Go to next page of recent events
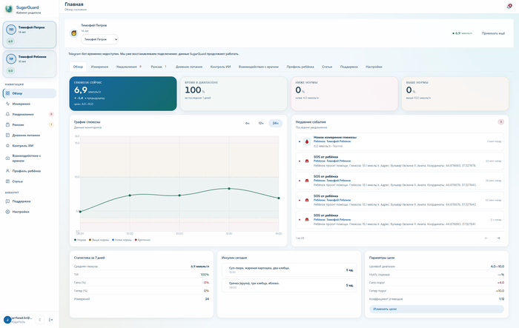Screen dimensions: 519x328 [x=498, y=238]
